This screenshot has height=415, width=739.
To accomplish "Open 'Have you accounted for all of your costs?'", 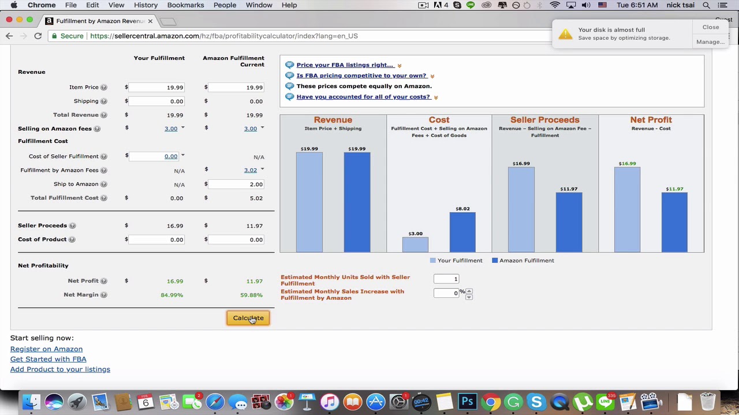I will [x=363, y=97].
